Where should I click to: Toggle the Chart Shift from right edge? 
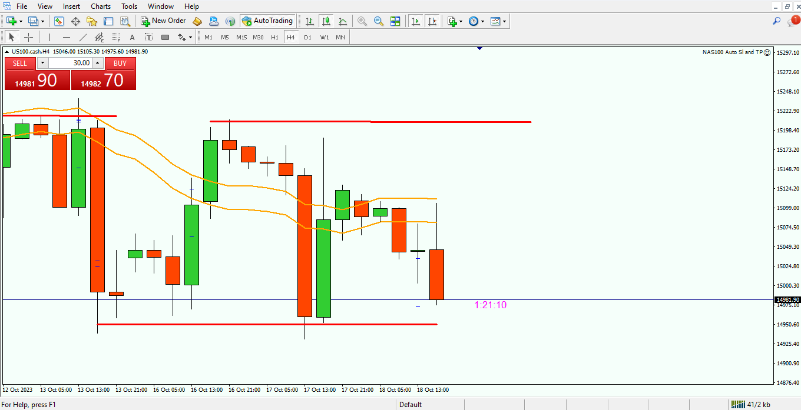point(432,21)
